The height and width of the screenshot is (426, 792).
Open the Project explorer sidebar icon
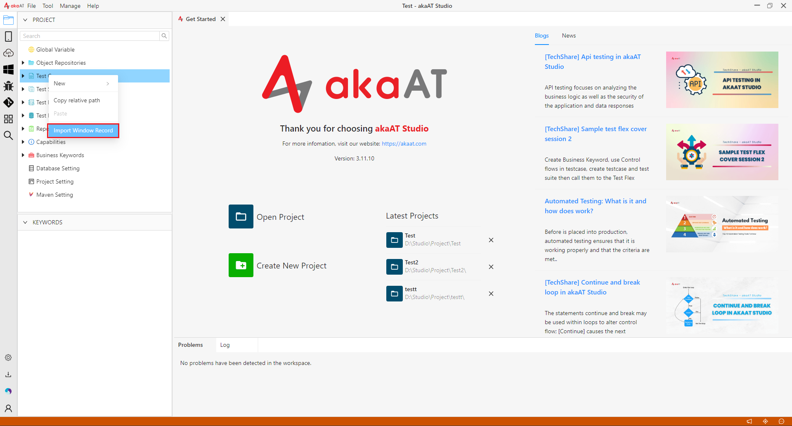[8, 20]
